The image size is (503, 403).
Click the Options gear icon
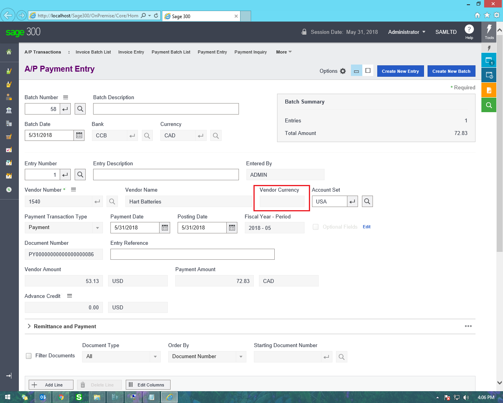[343, 71]
